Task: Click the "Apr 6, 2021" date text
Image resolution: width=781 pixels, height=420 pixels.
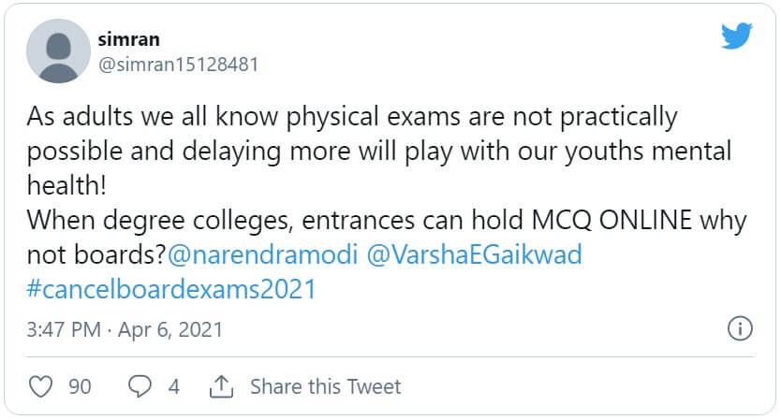Action: coord(172,330)
